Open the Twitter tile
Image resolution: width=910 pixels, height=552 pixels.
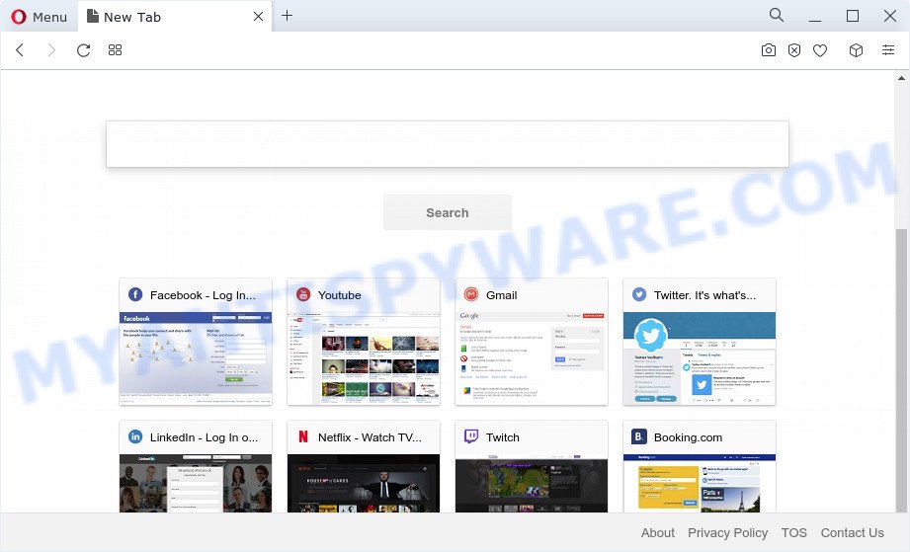pyautogui.click(x=700, y=342)
